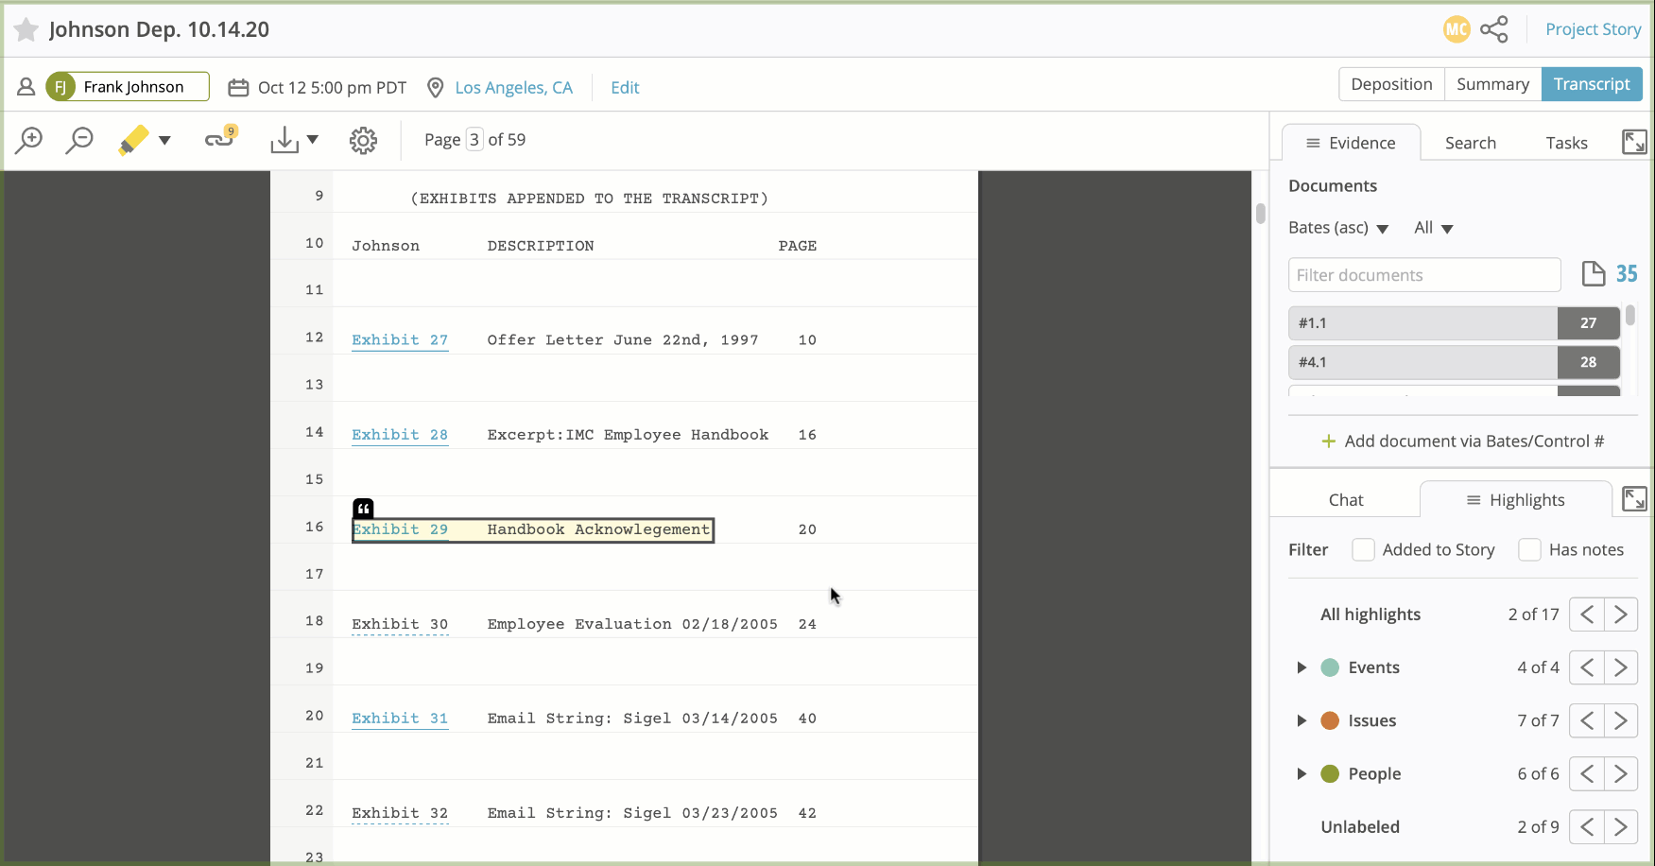The height and width of the screenshot is (866, 1655).
Task: Click the Events teal color dot
Action: (x=1330, y=667)
